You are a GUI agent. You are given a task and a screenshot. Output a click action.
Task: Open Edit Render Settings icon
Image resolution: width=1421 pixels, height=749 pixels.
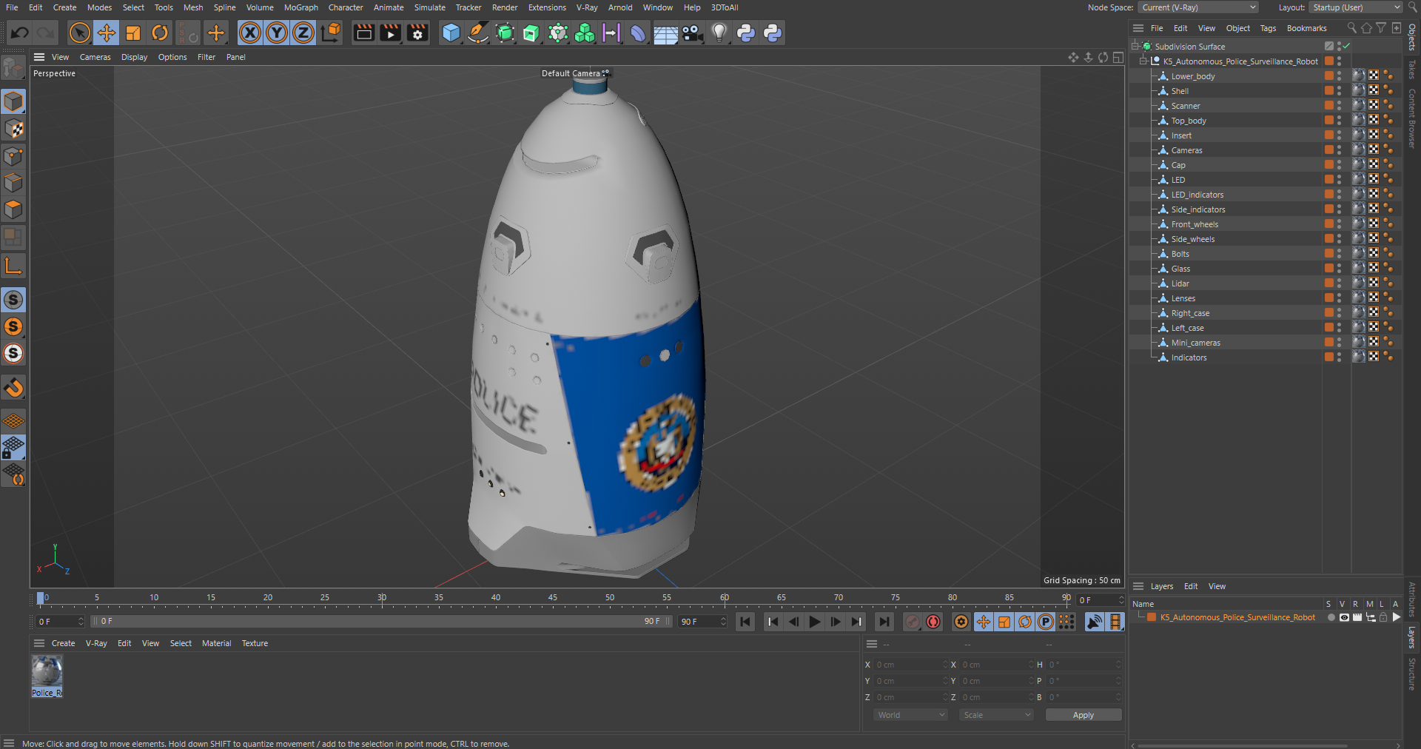click(417, 33)
